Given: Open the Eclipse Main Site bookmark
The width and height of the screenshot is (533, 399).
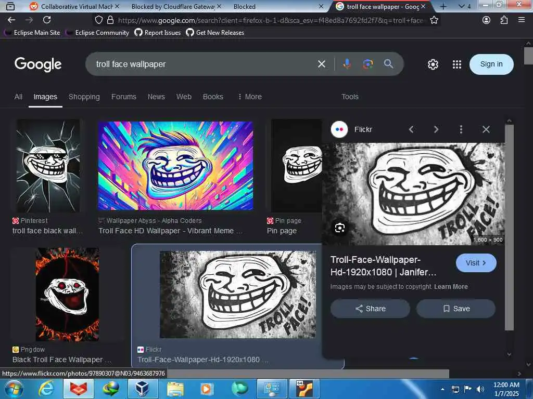Looking at the screenshot, I should (32, 33).
